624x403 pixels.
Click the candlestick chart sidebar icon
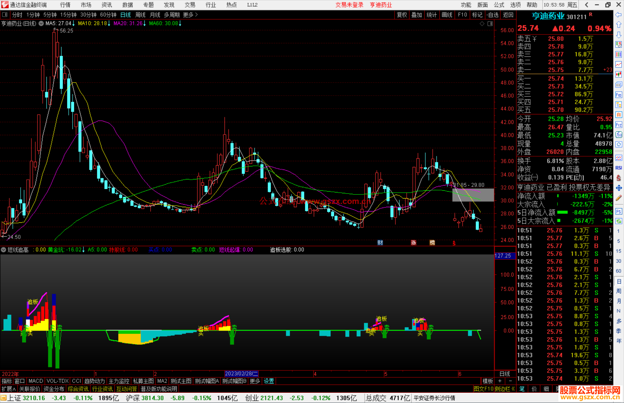[x=619, y=75]
